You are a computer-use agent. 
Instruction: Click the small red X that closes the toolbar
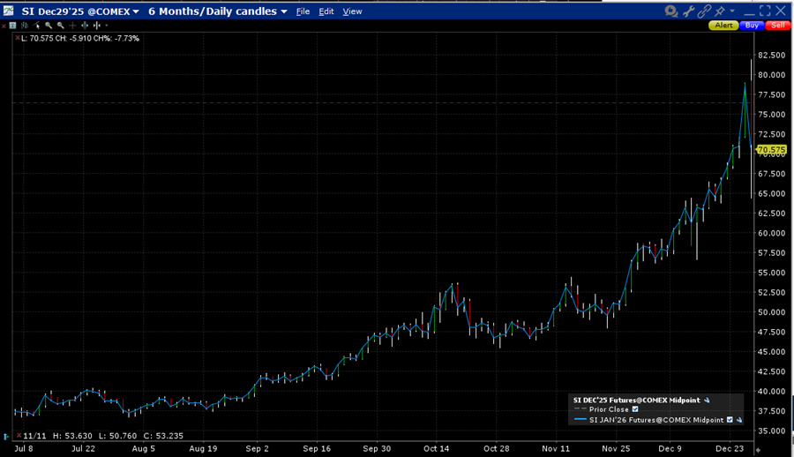[x=4, y=26]
